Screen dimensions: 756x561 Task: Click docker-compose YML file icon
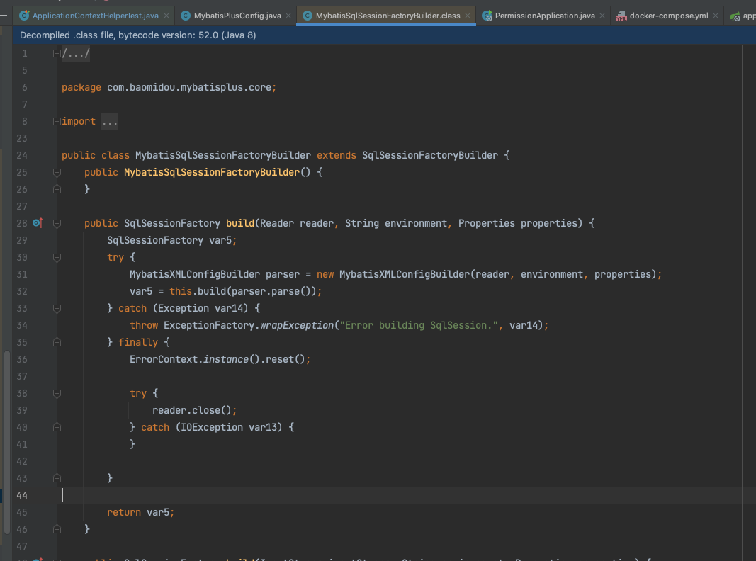(621, 16)
